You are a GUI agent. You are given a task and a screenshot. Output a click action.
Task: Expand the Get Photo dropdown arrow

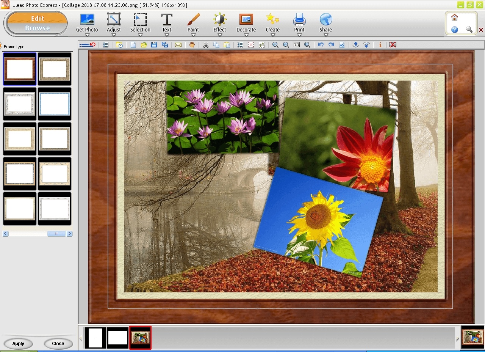pos(87,35)
